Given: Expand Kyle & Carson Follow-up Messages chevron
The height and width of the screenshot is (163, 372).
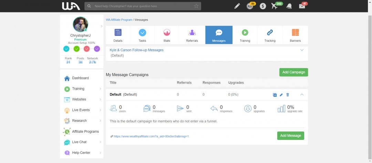Looking at the screenshot, I should 302,50.
